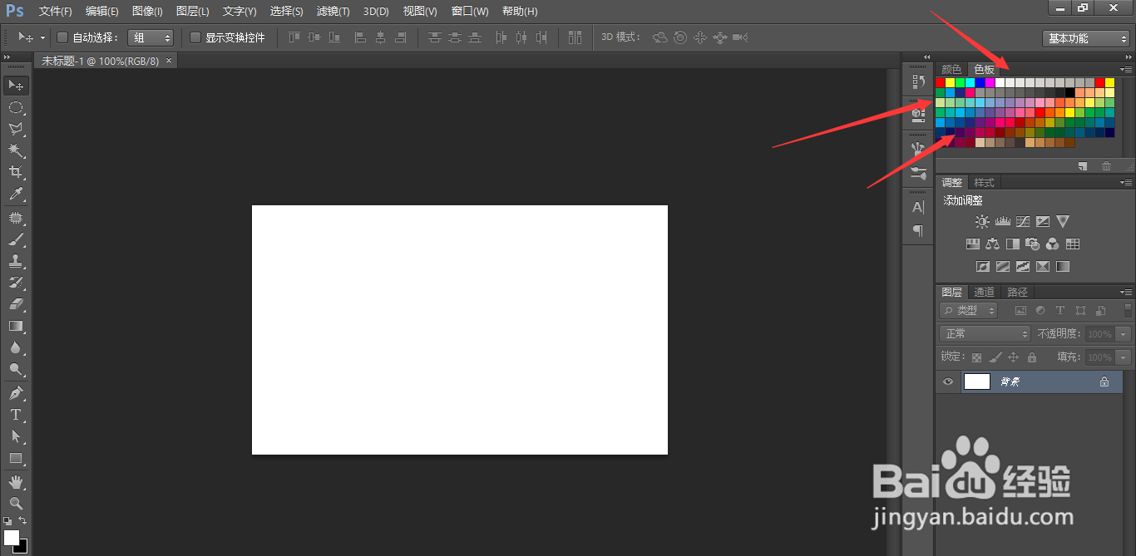This screenshot has width=1136, height=556.
Task: Hide the 背景 layer via eye icon
Action: tap(947, 381)
